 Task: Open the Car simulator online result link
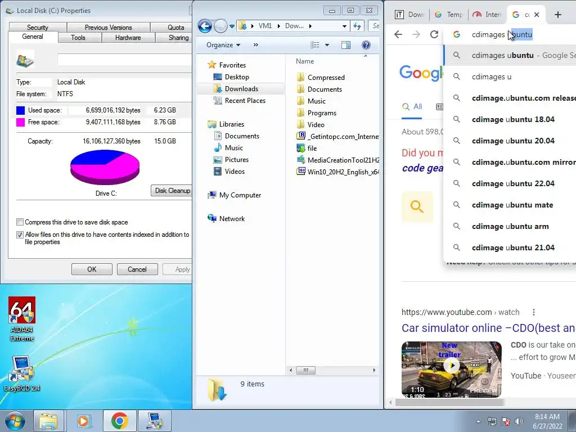pyautogui.click(x=489, y=328)
